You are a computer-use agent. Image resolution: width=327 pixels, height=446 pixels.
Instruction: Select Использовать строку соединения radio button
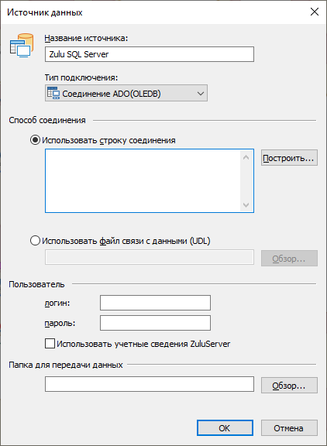tap(35, 140)
